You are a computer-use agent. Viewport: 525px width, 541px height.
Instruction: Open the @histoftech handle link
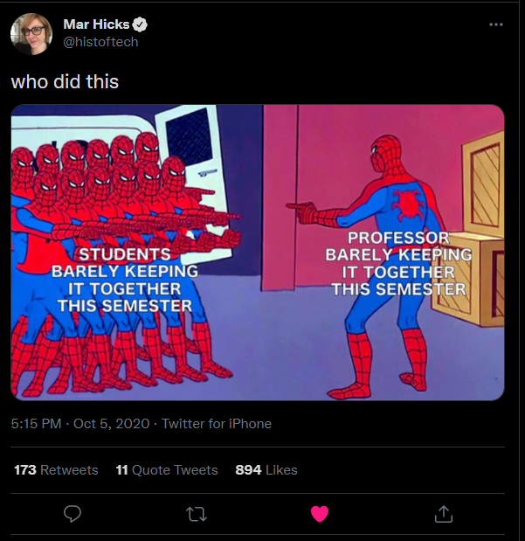click(100, 42)
